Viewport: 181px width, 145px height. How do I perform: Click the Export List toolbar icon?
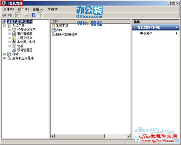tap(26, 15)
